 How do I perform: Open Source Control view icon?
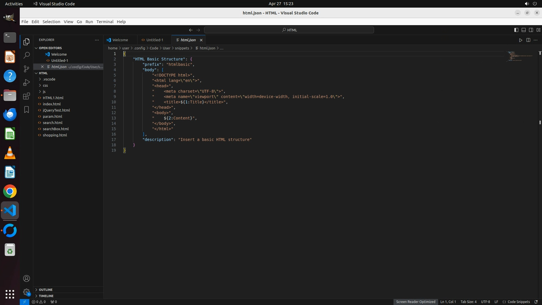click(x=27, y=69)
